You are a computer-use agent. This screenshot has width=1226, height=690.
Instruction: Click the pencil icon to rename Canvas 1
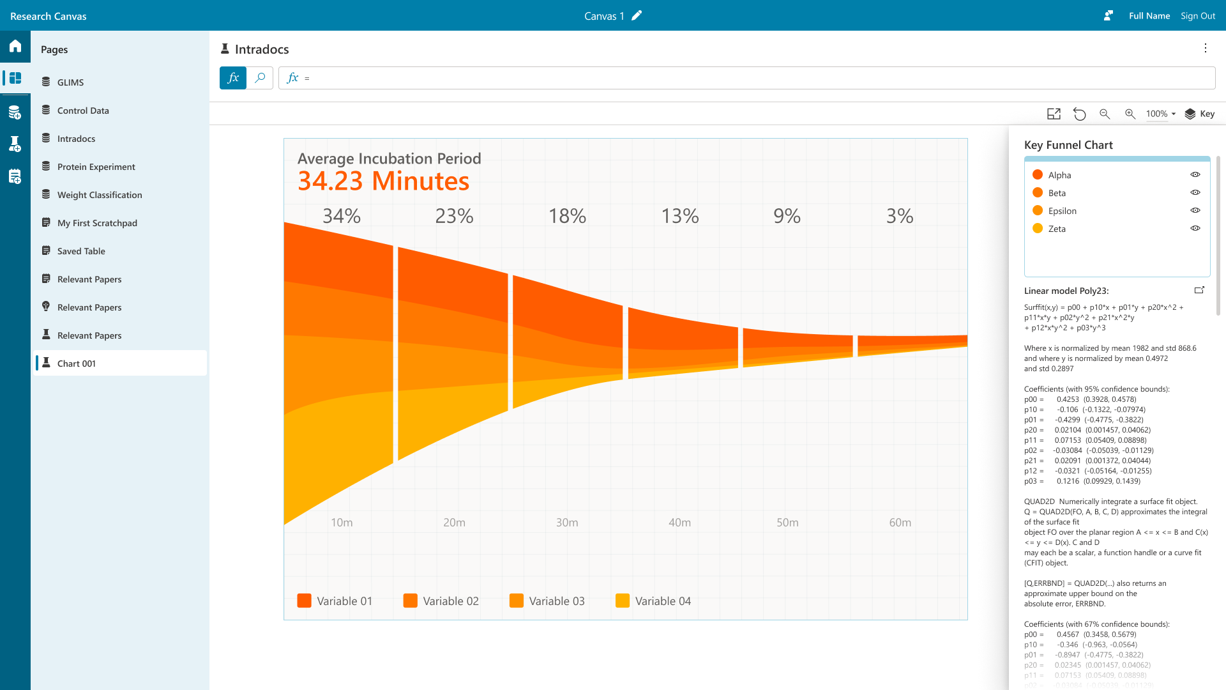pos(637,16)
